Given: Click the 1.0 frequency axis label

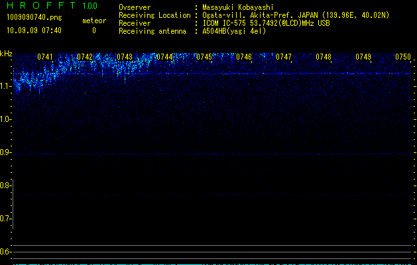Looking at the screenshot, I should (x=5, y=119).
